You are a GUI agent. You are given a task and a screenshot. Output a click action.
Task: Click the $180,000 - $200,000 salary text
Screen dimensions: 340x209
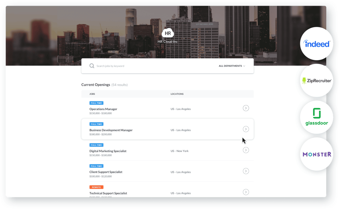(101, 134)
